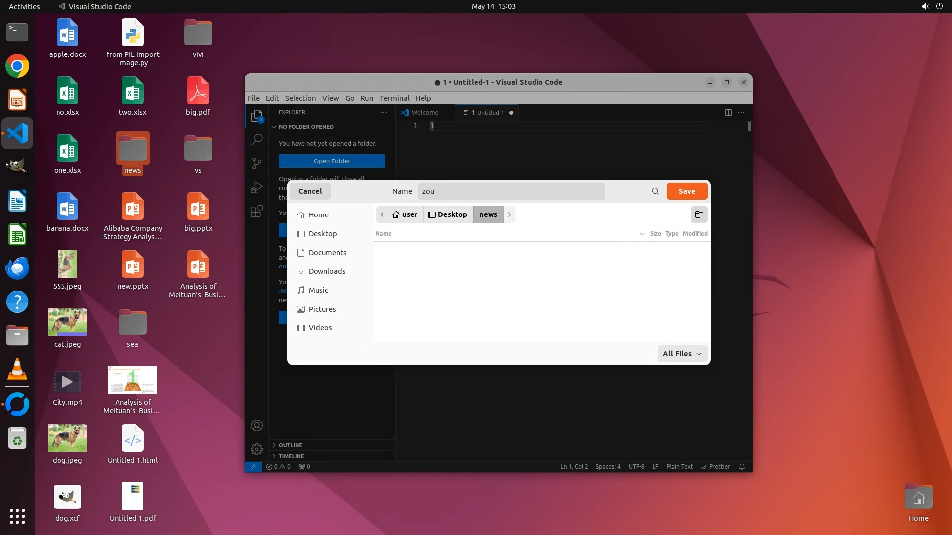
Task: Open the Search view in activity bar
Action: [x=257, y=140]
